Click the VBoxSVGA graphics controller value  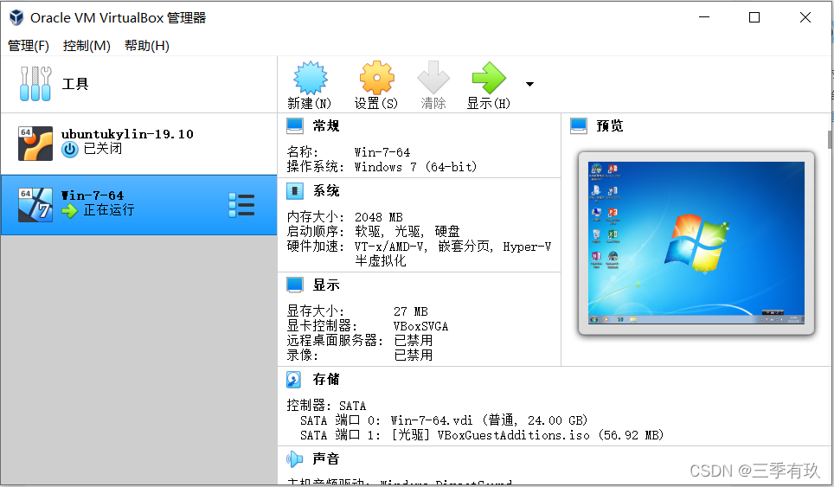tap(420, 326)
